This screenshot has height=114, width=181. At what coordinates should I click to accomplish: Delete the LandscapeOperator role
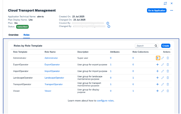coord(168,78)
